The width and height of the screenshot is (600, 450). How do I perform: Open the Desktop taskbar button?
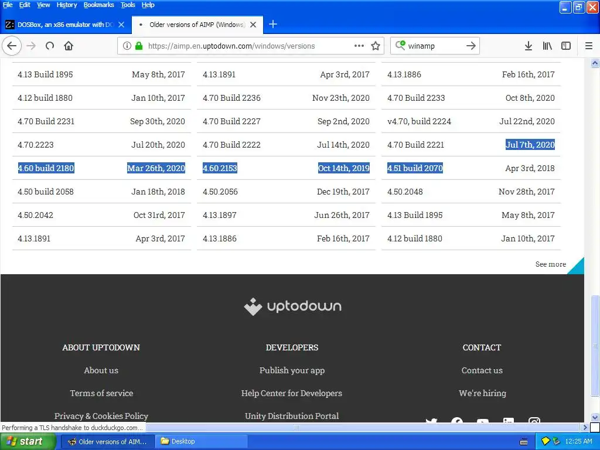coord(202,442)
